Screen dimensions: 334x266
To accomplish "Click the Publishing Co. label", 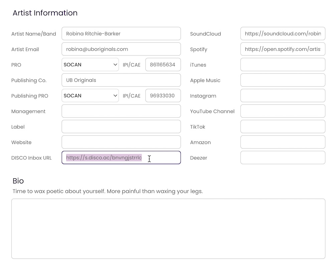I will pos(29,80).
